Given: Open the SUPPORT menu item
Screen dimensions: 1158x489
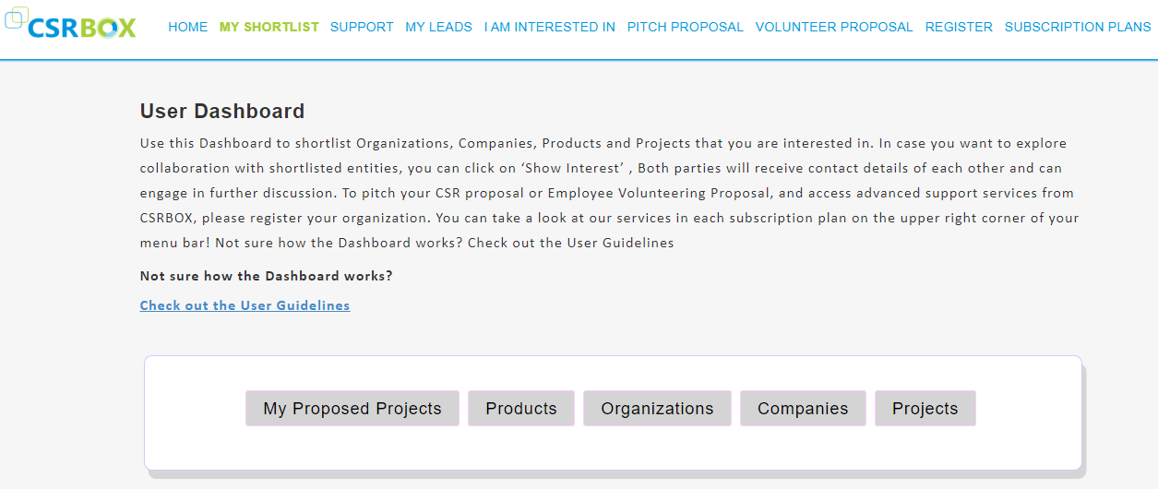Looking at the screenshot, I should [x=362, y=27].
